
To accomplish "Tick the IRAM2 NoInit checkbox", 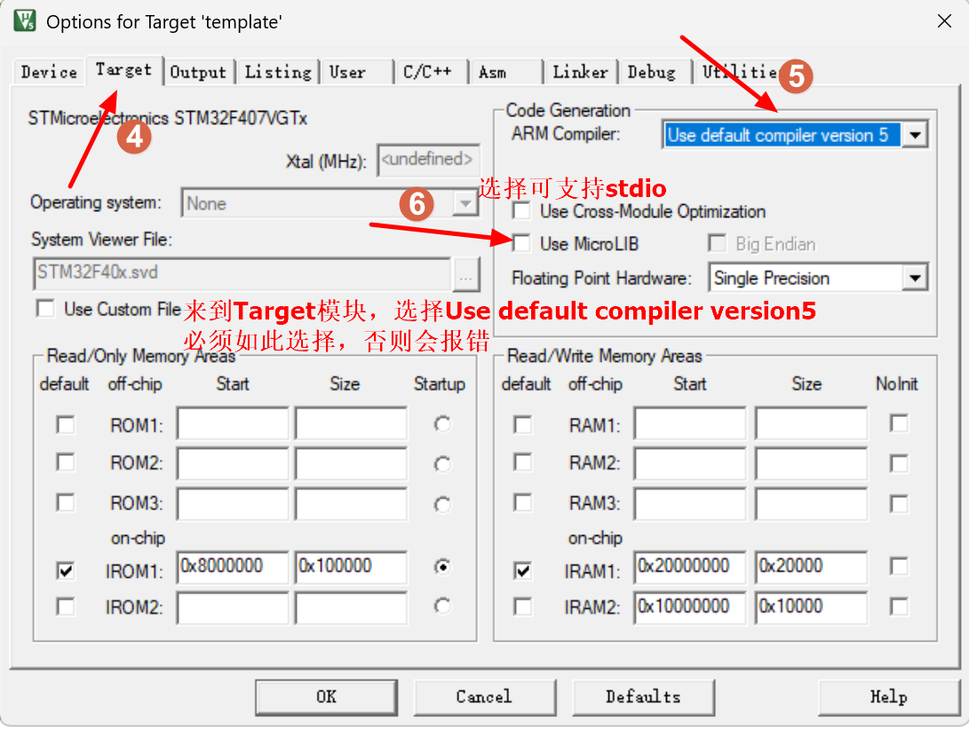I will point(899,606).
